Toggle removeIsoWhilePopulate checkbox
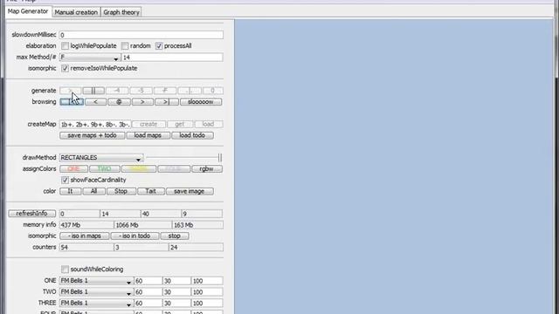Image resolution: width=559 pixels, height=314 pixels. pos(65,68)
